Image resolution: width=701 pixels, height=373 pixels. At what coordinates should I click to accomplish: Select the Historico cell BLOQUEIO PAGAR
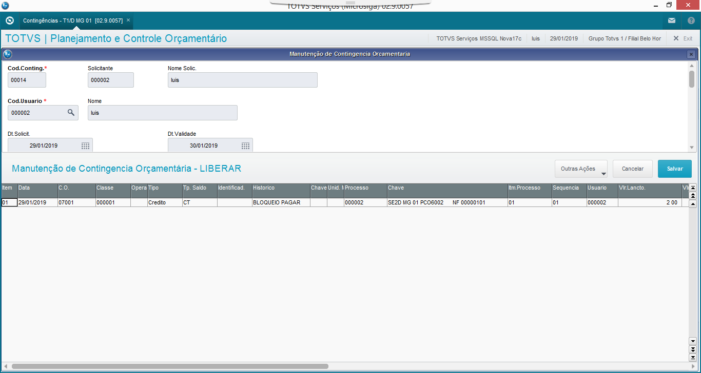(281, 202)
